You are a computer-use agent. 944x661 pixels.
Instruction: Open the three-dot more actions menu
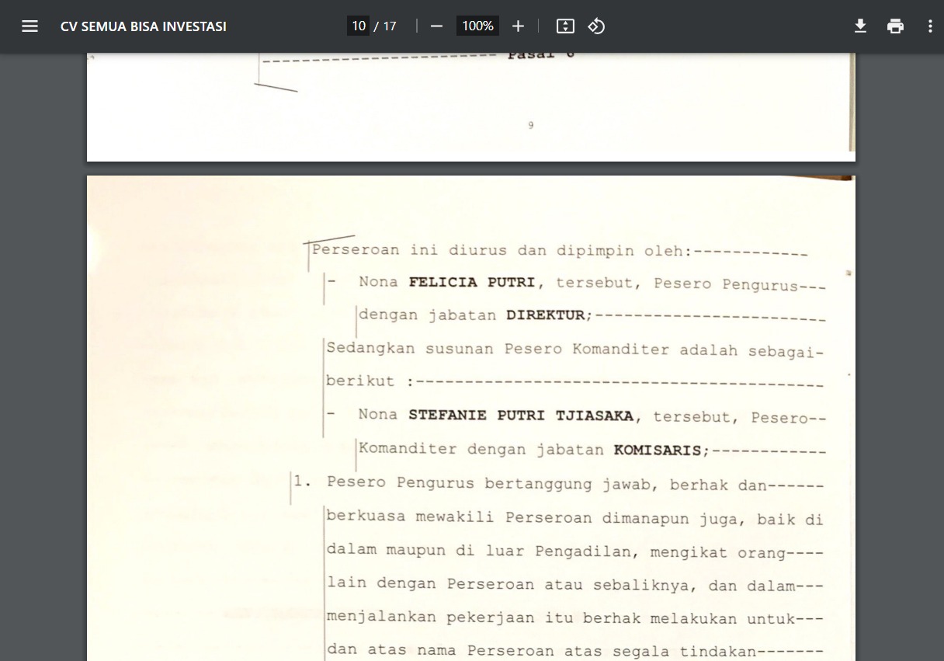click(930, 26)
